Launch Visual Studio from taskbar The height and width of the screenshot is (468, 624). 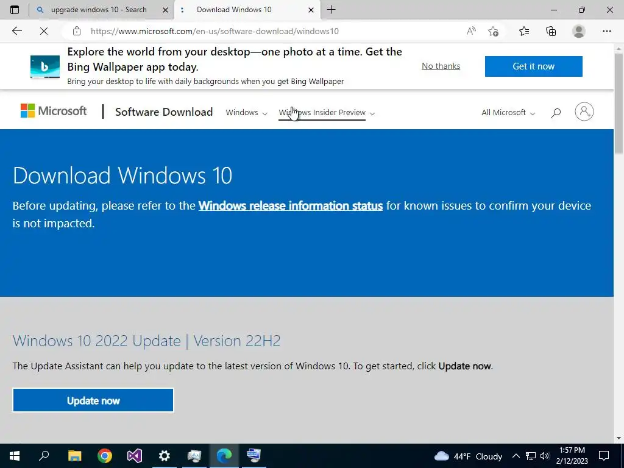click(x=135, y=456)
